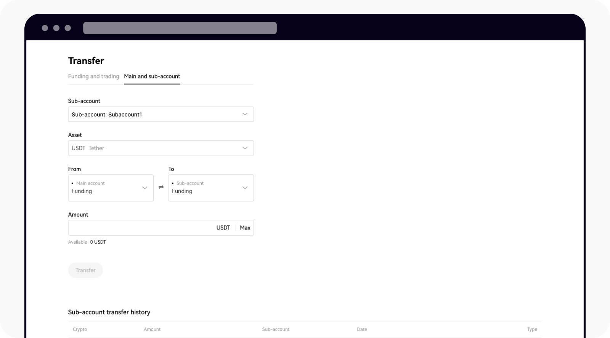The image size is (610, 338).
Task: Click the Max amount button
Action: coord(245,228)
